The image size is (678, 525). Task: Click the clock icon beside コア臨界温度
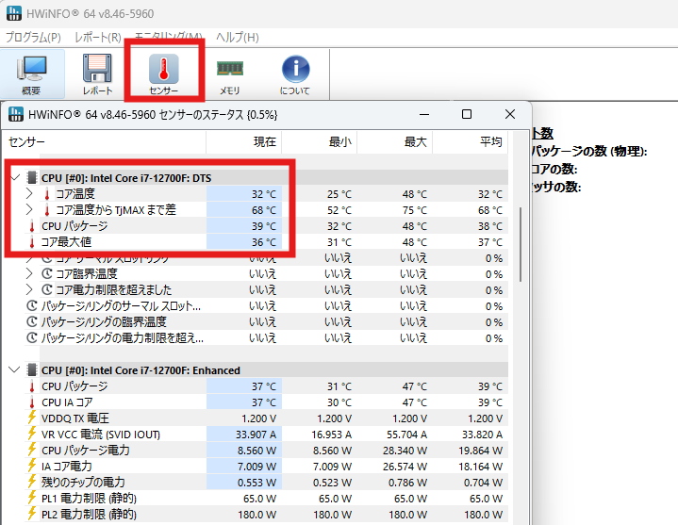47,273
